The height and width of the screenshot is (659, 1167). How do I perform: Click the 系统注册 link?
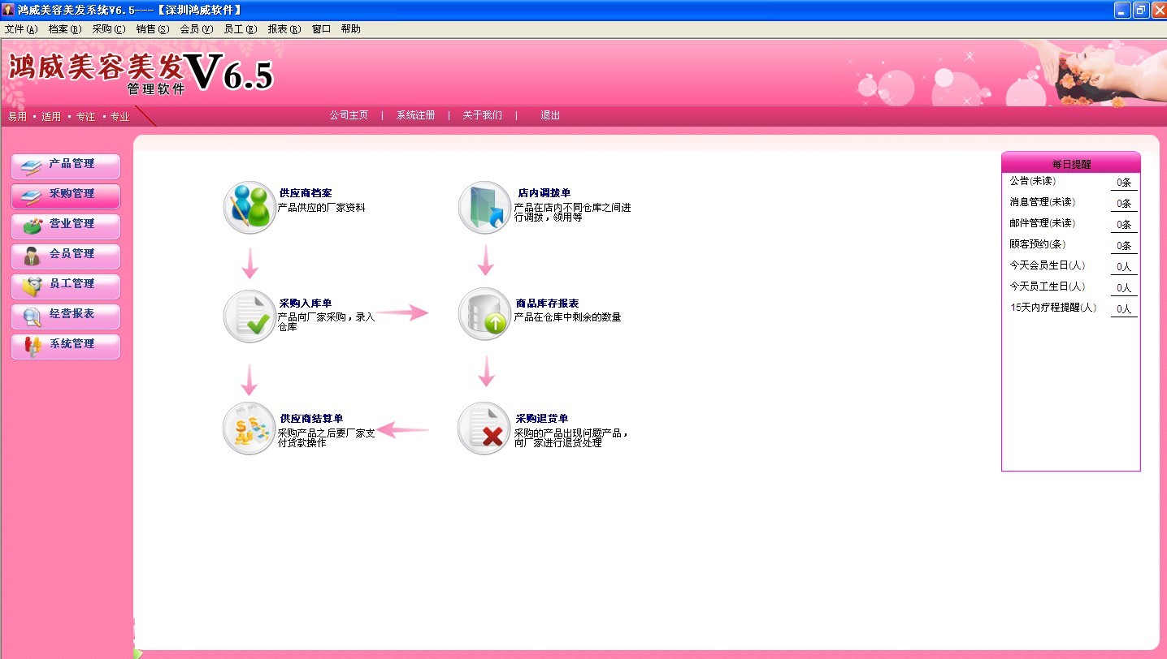tap(415, 116)
